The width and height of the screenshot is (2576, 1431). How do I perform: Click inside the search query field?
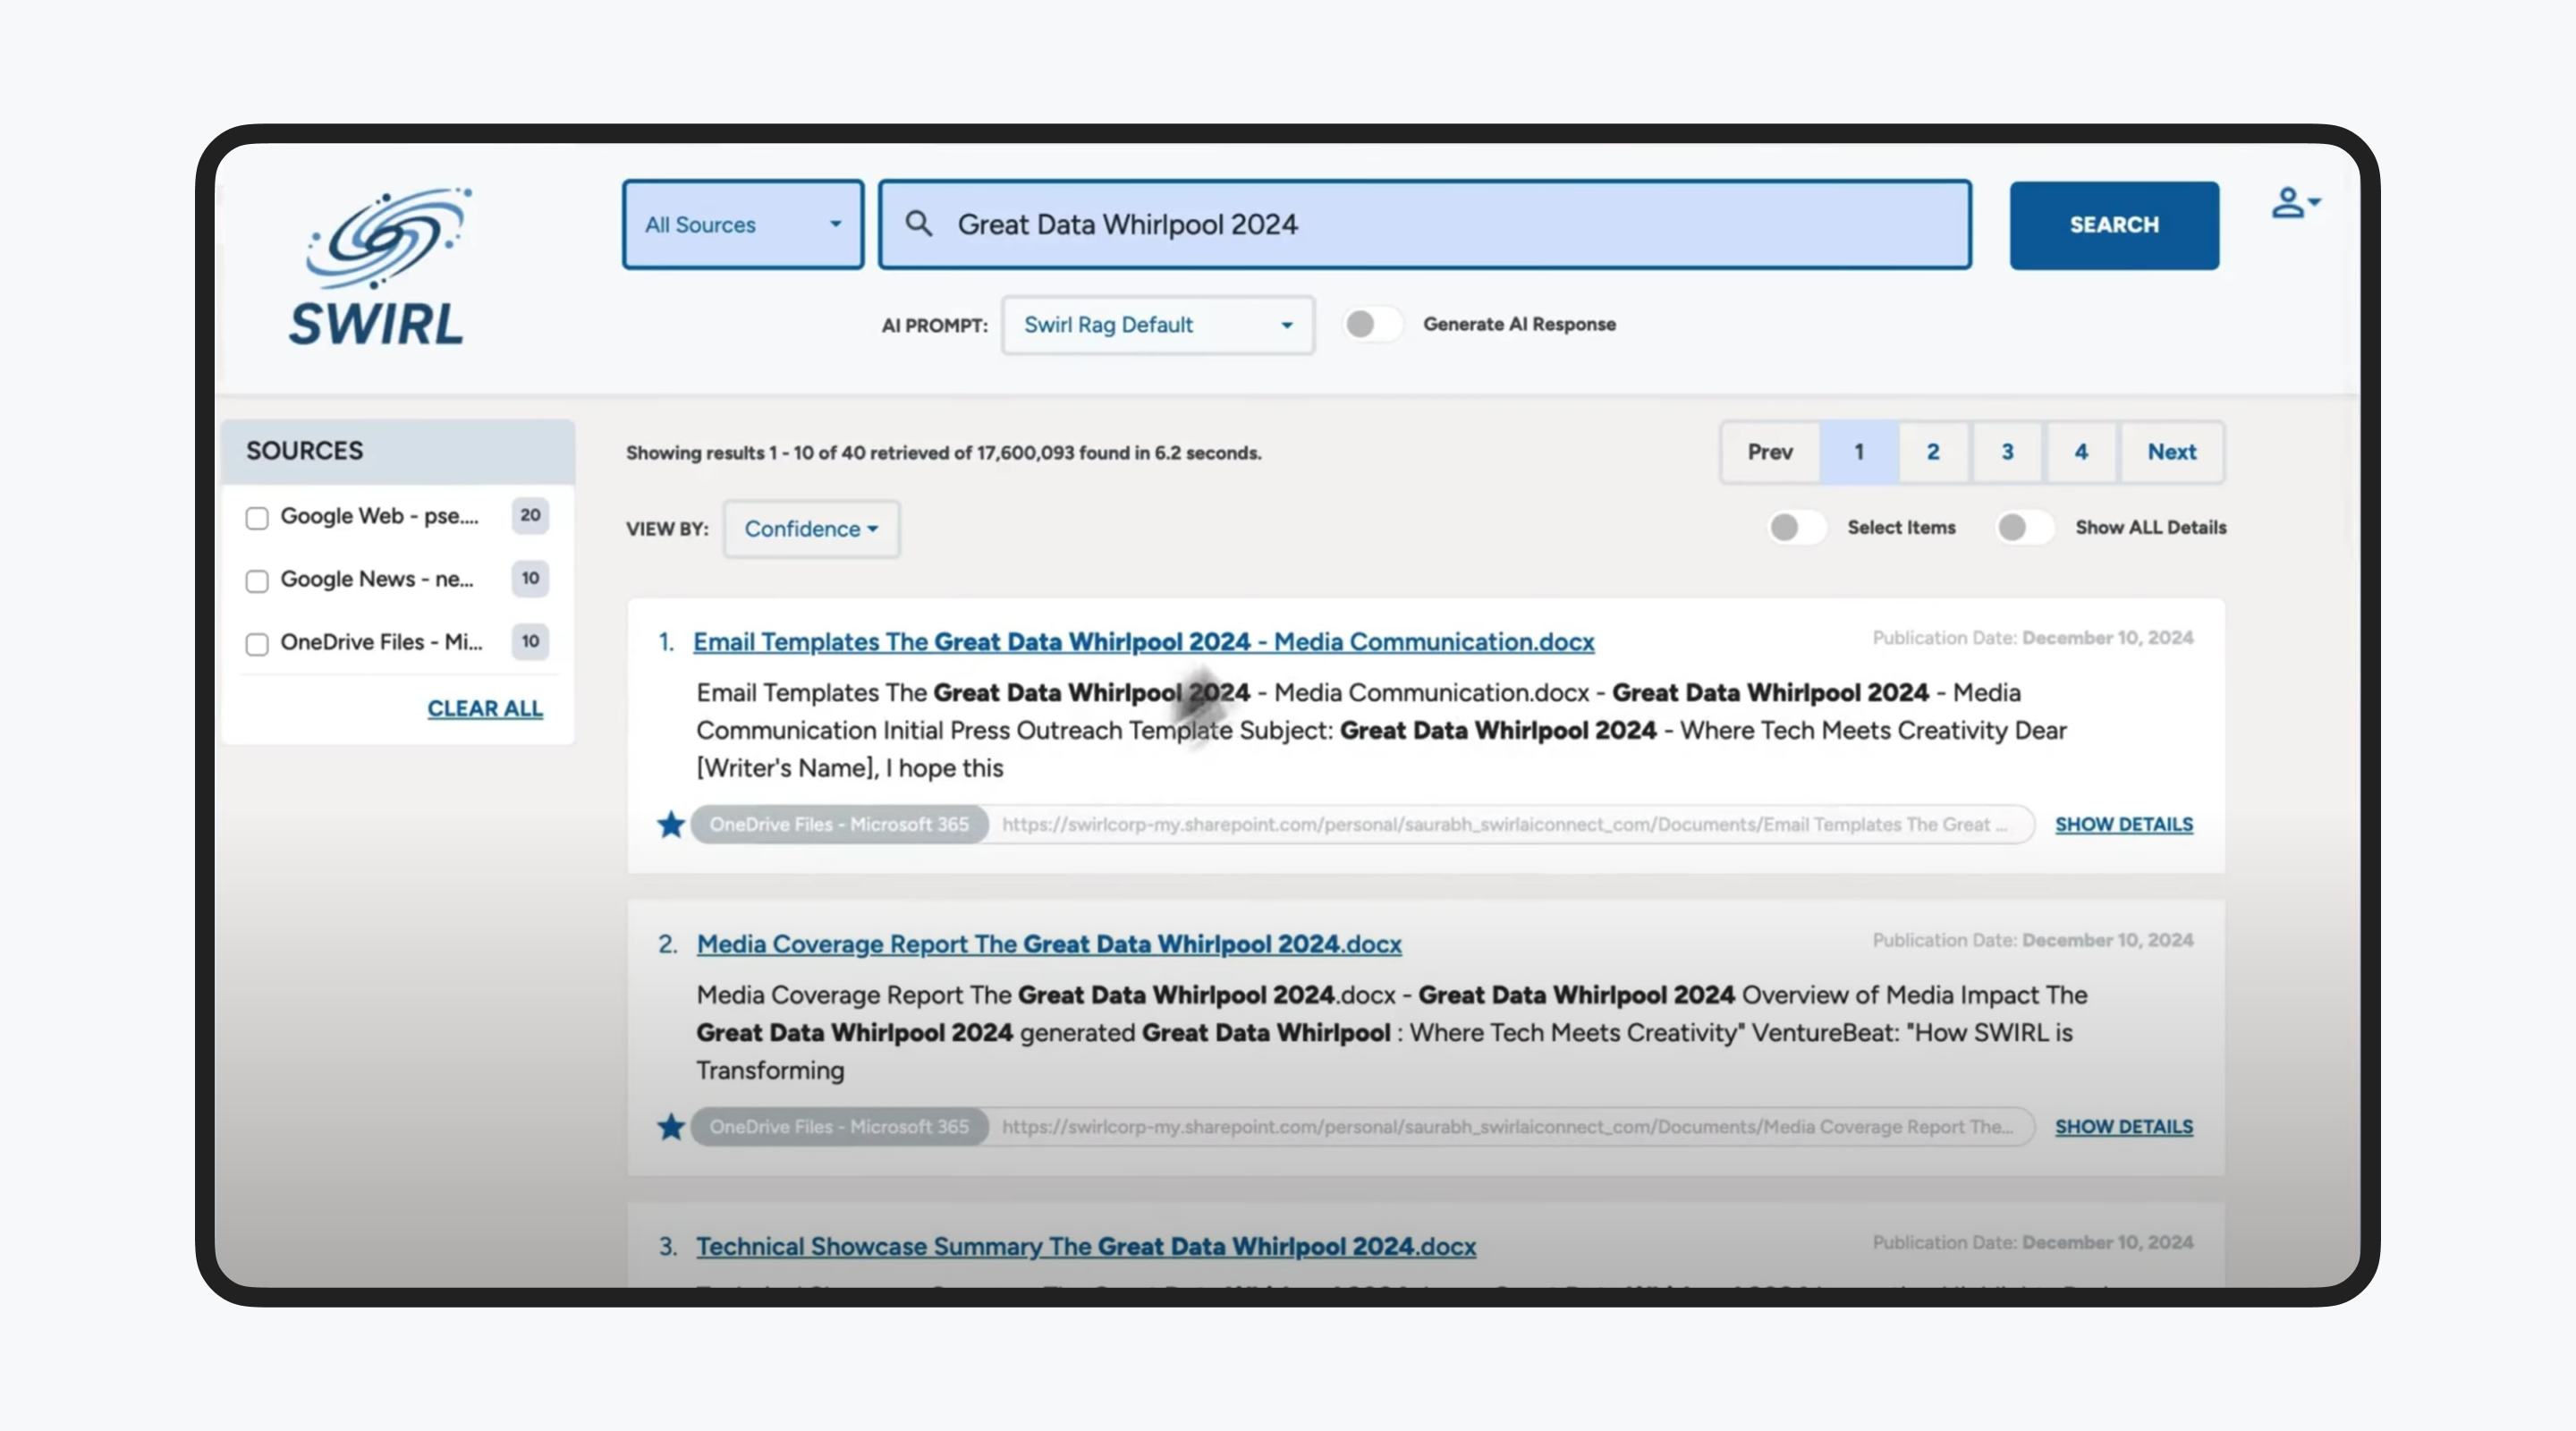1400,224
